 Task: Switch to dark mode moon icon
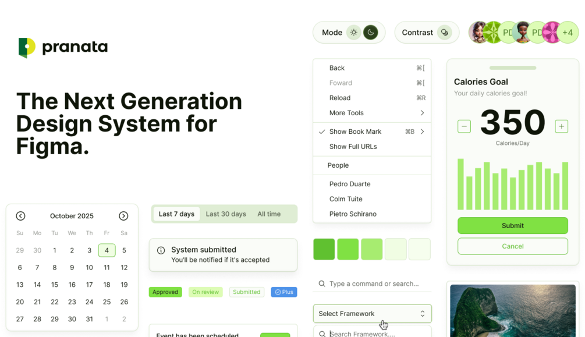pos(370,33)
